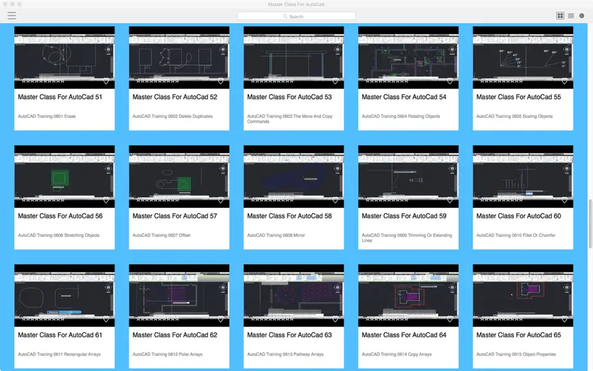Toggle heart on Master Class For AutoCad 62
Screen dimensions: 593x371
click(221, 319)
